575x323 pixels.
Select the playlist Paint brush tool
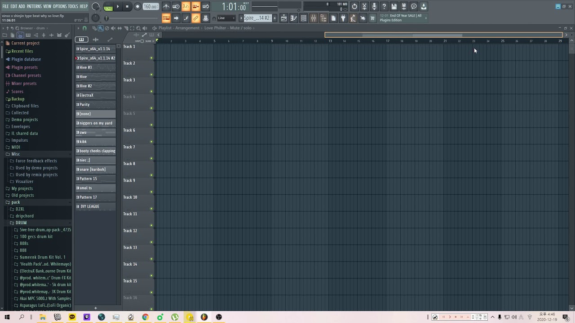pyautogui.click(x=101, y=28)
